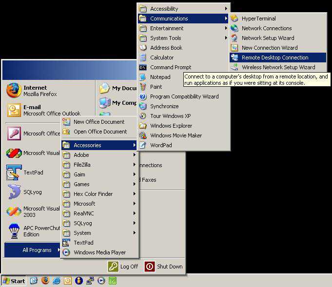Screen dimensions: 332x287
Task: Open Document via Open Office Document
Action: (x=99, y=132)
